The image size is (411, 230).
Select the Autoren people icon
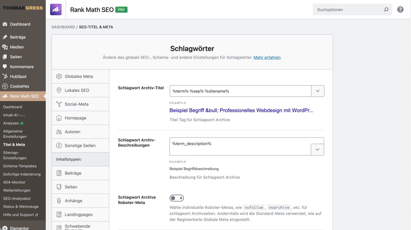click(59, 132)
